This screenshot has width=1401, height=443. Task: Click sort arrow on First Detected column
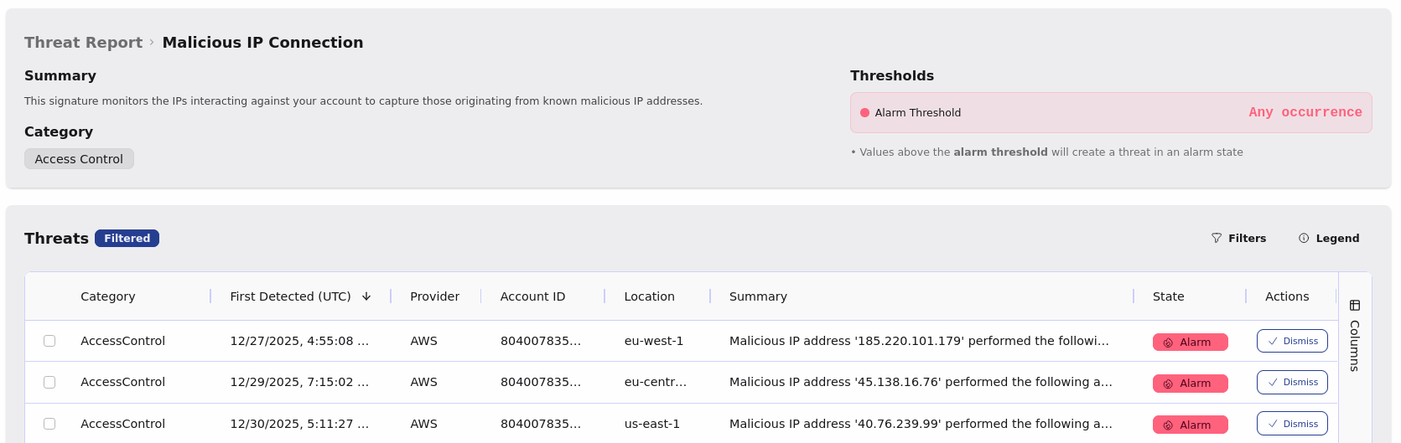point(366,296)
